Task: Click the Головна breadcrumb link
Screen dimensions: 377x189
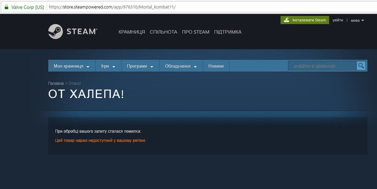Action: point(56,83)
